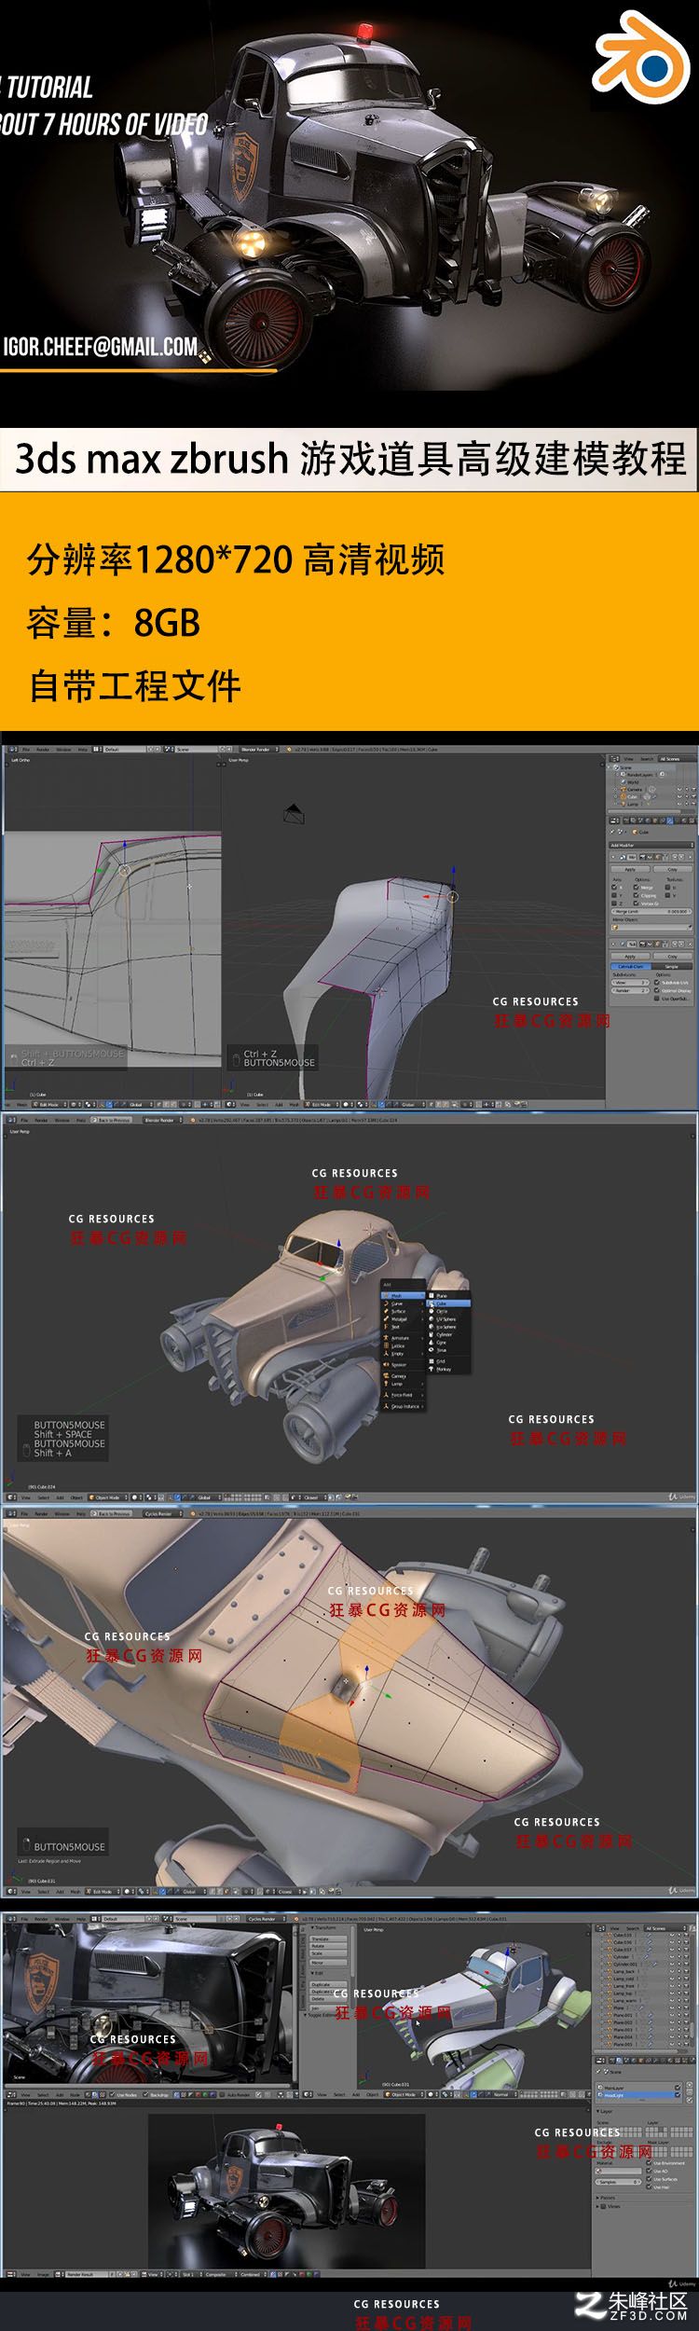Click the Delete tool button
Image resolution: width=699 pixels, height=2331 pixels.
(328, 1999)
